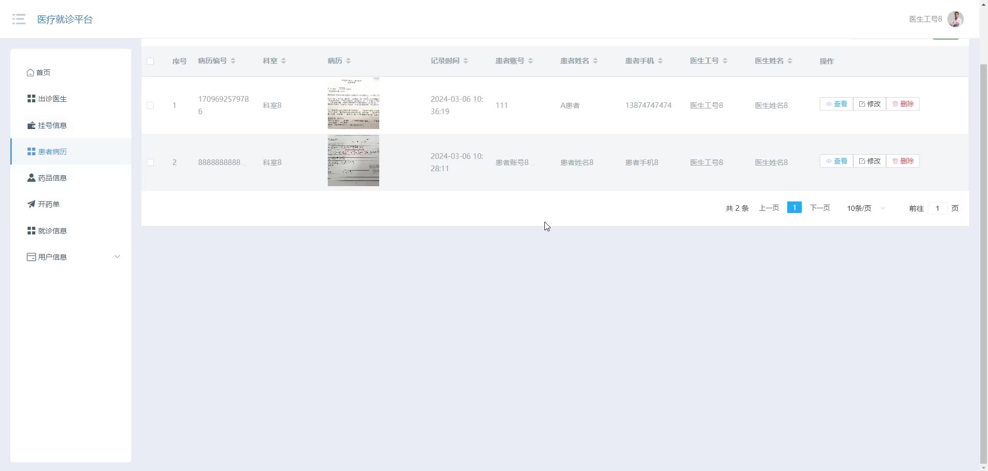Sort by 患者手机 column arrows
988x471 pixels.
click(x=660, y=61)
